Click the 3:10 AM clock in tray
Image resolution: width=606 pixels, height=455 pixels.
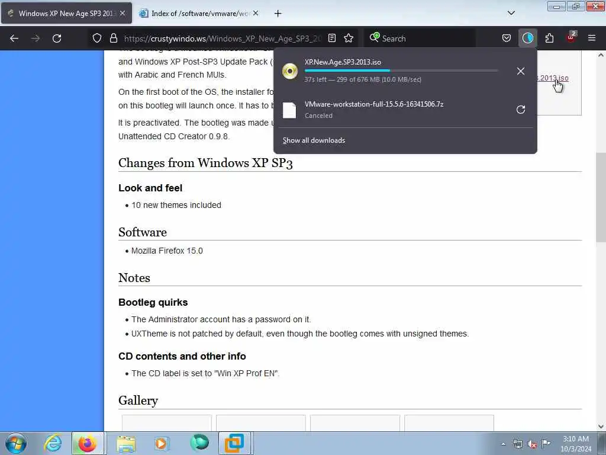point(576,439)
